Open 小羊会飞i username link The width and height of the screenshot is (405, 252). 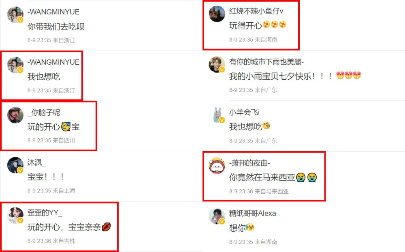tap(244, 112)
